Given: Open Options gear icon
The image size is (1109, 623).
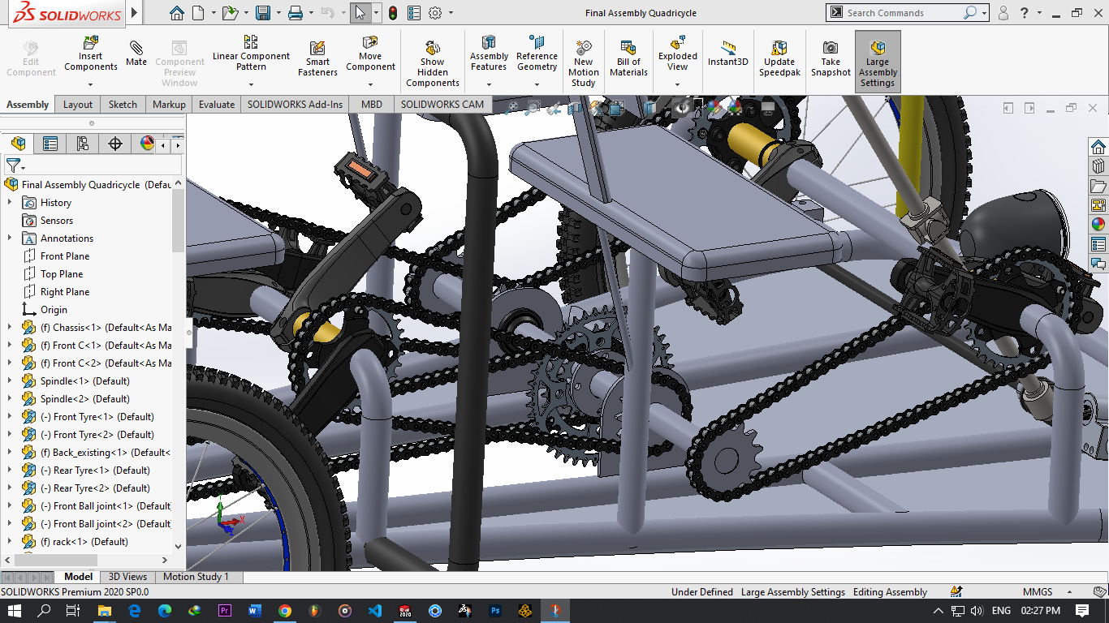Looking at the screenshot, I should click(435, 13).
